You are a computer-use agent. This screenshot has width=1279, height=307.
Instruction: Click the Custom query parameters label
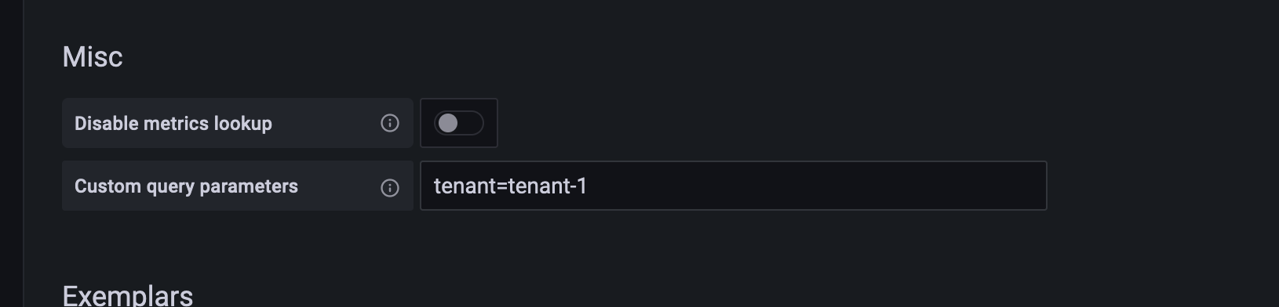[x=186, y=186]
